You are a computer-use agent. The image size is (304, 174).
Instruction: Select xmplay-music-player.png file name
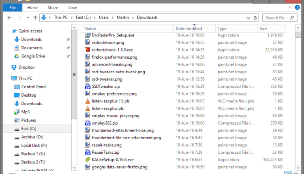[116, 116]
